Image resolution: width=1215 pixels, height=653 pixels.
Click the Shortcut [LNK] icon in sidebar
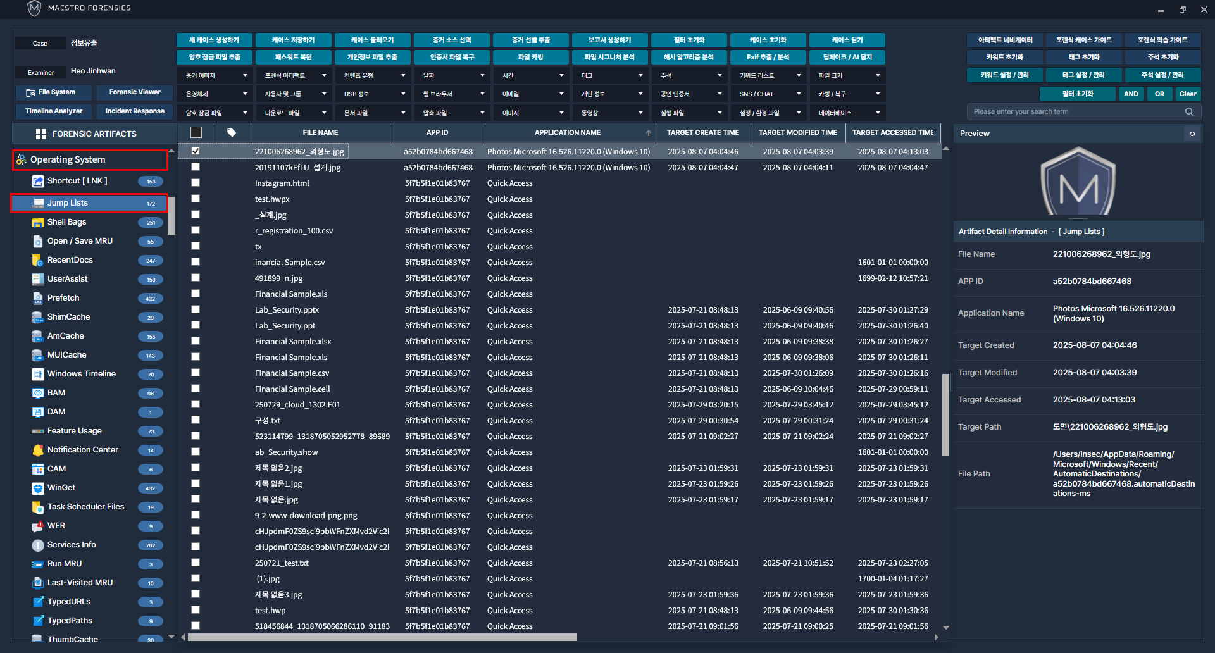coord(38,182)
